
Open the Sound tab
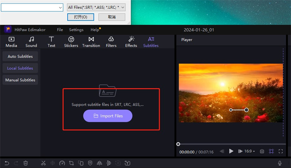pyautogui.click(x=31, y=42)
